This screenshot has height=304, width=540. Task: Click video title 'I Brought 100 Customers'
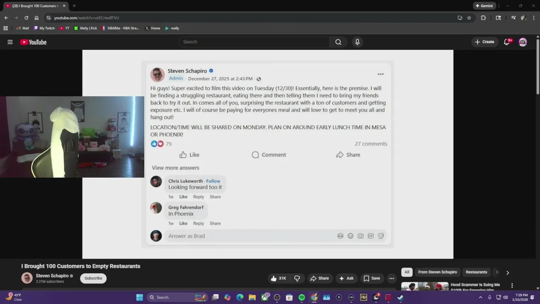[x=81, y=266]
